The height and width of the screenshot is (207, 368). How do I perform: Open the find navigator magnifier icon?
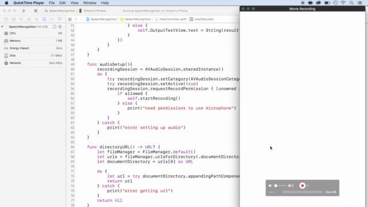point(21,19)
